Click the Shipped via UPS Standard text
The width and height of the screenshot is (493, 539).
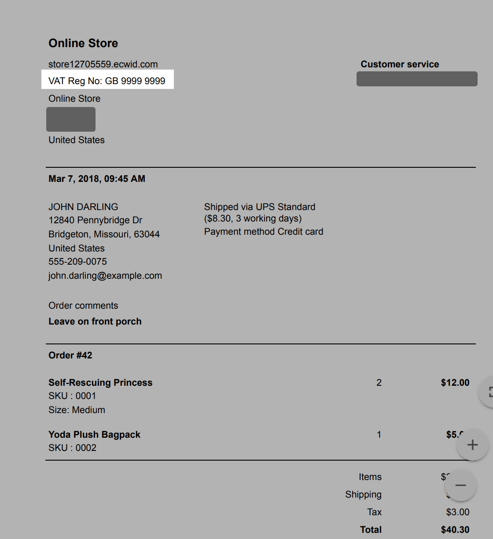pyautogui.click(x=260, y=207)
